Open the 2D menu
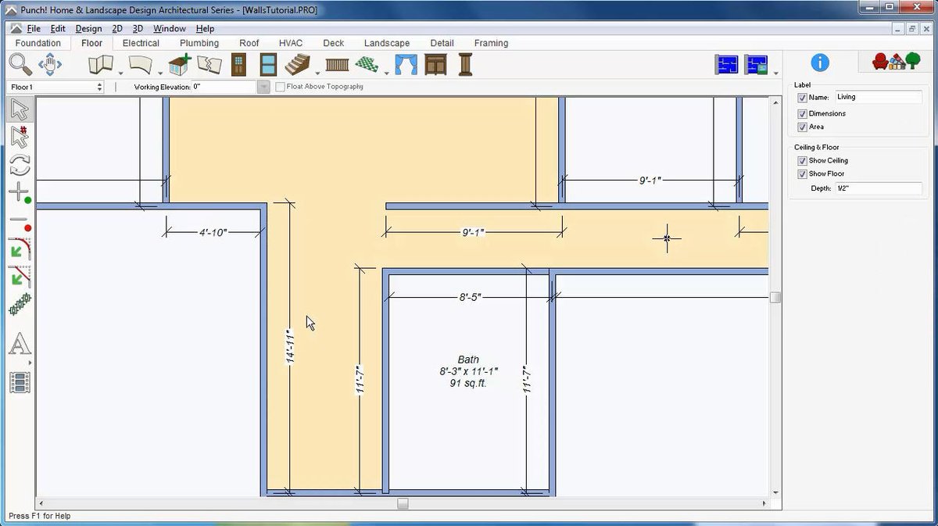This screenshot has height=526, width=938. pyautogui.click(x=117, y=29)
